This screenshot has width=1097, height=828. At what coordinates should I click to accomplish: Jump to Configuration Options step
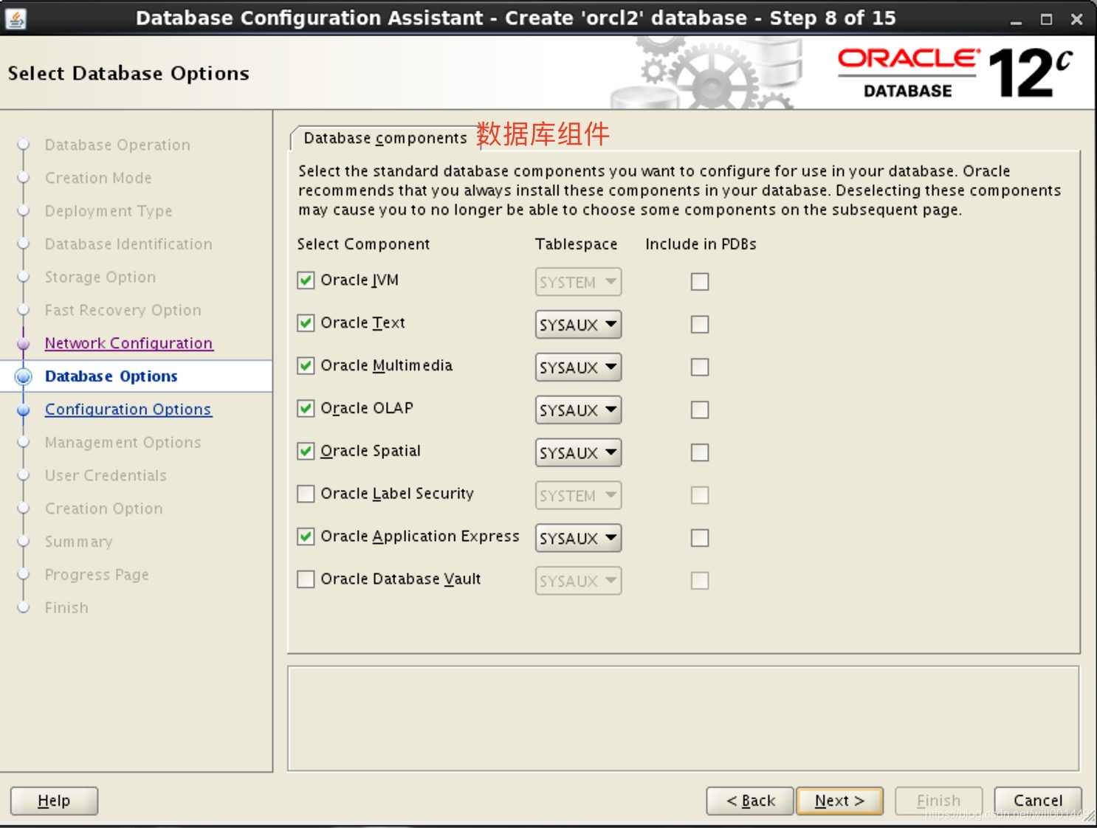tap(128, 410)
